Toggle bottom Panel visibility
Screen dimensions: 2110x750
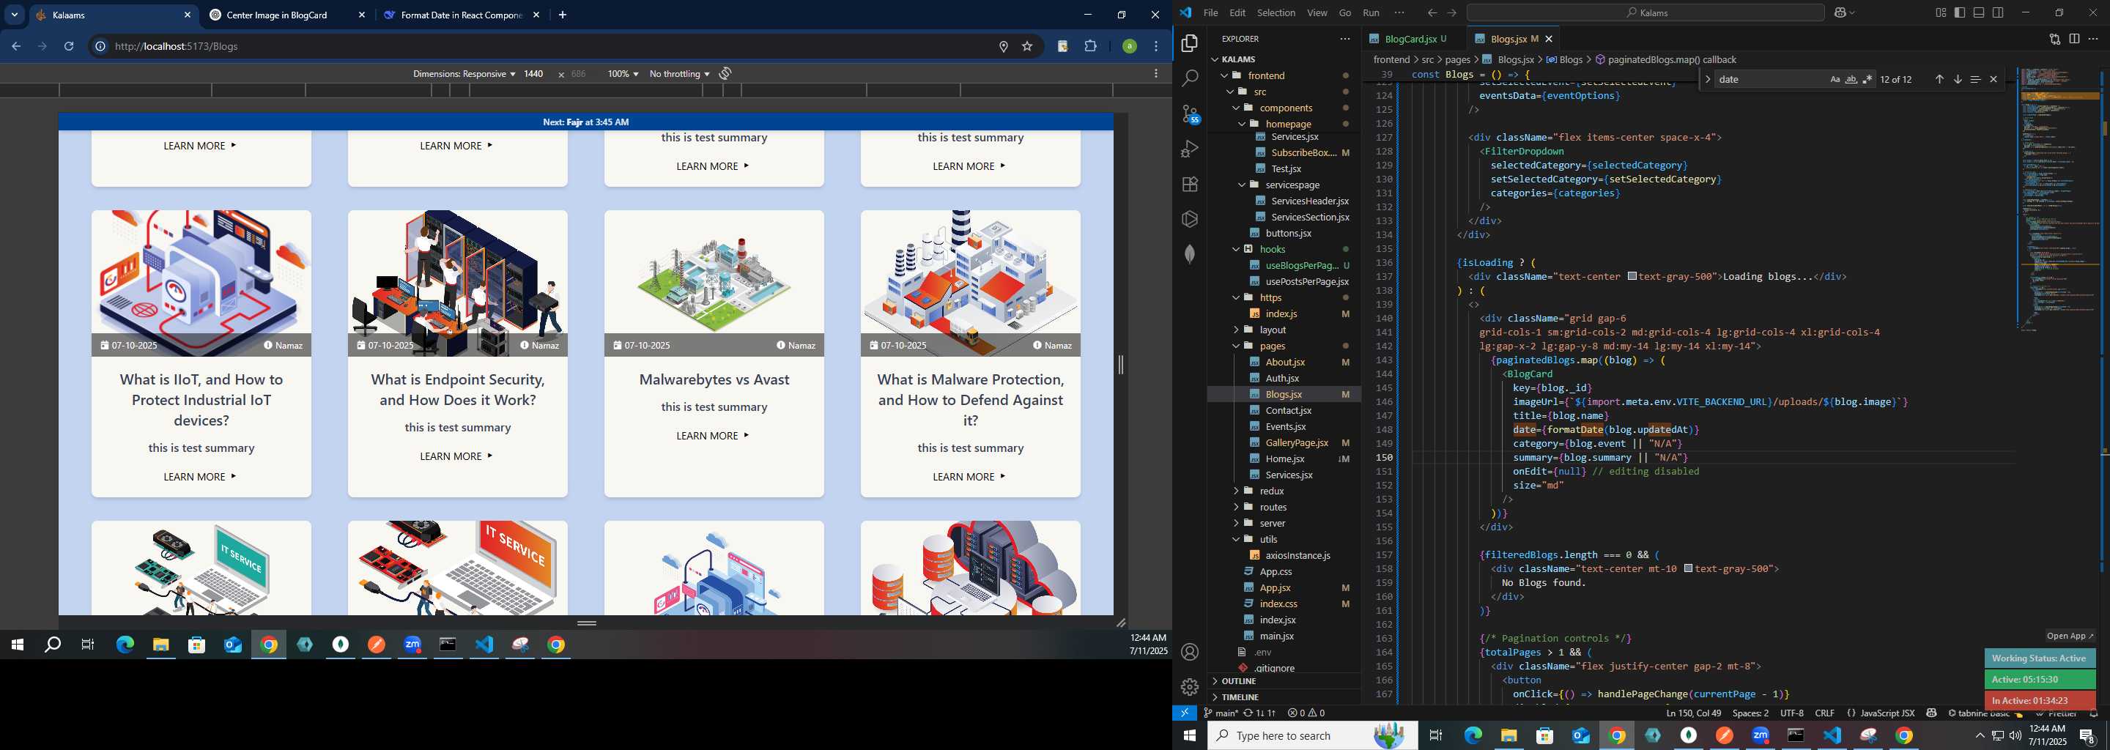(x=1979, y=12)
